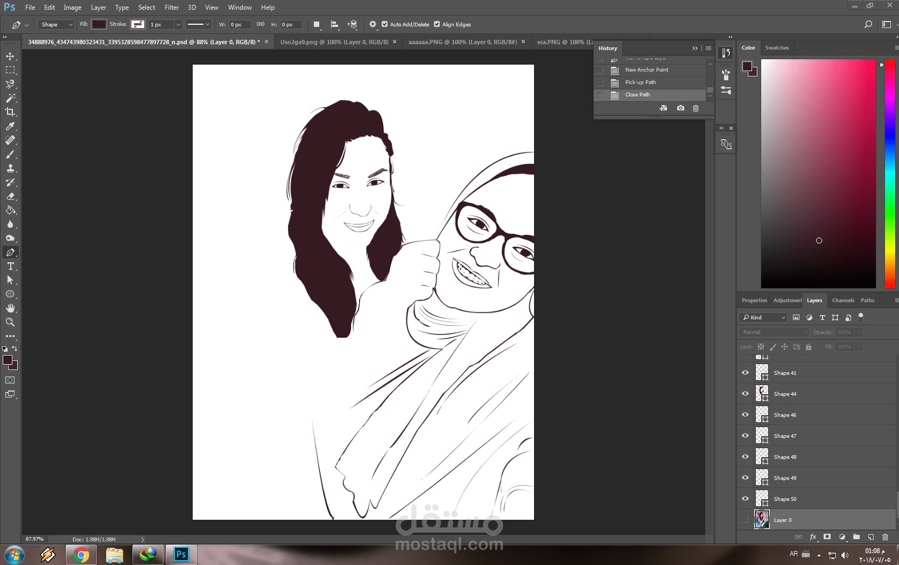Expand the History panel double-arrow
This screenshot has height=565, width=899.
694,48
